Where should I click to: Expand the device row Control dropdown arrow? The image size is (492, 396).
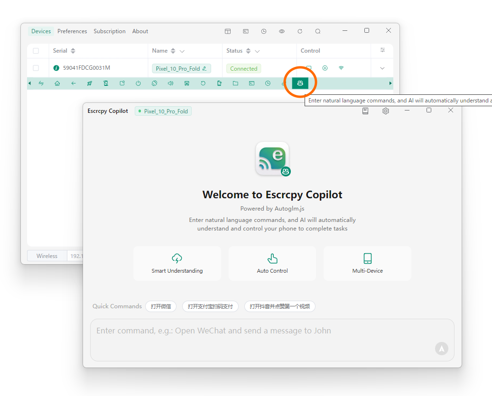coord(381,68)
